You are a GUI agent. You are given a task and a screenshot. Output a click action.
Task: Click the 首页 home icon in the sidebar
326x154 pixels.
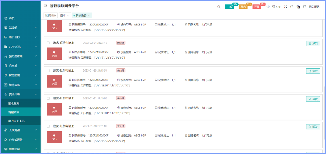[6, 18]
